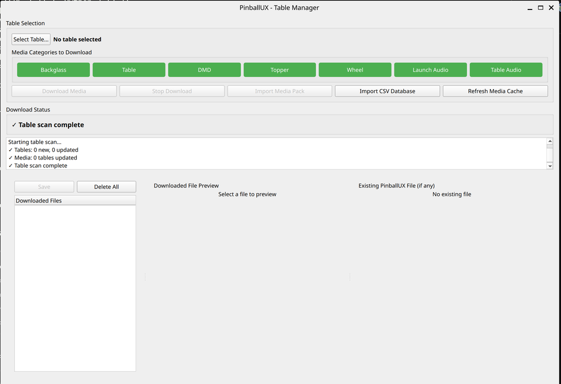This screenshot has height=384, width=561.
Task: Click 'Tables: 0 new, 0 updated' log line
Action: point(43,150)
